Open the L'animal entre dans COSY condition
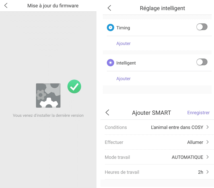Viewport: 214px width, 188px height. [x=177, y=127]
